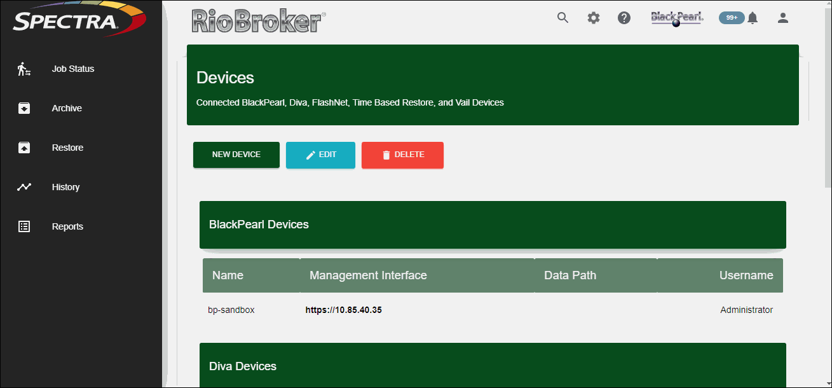832x388 pixels.
Task: Click the BlackPearl Devices section header
Action: point(493,225)
